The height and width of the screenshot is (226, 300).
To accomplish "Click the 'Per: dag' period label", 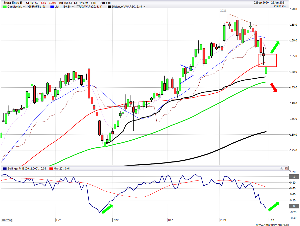I will point(105,3).
